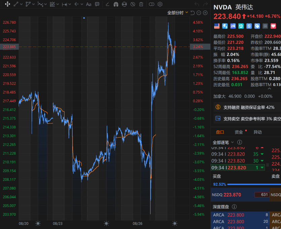Screen dimensions: 281x229
Task: Click the gray notes bookmark icon
Action: click(265, 26)
